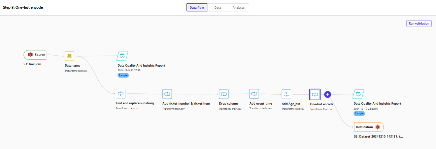Image resolution: width=436 pixels, height=149 pixels.
Task: Click the 'One-hot encode' node label
Action: 322,104
